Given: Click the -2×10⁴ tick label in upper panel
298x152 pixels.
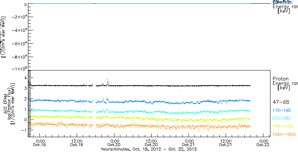Looking at the screenshot, I should pyautogui.click(x=19, y=17).
